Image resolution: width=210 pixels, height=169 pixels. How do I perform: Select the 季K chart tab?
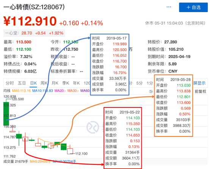(66, 83)
